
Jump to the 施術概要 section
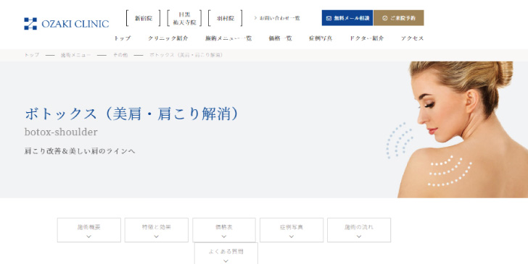(x=89, y=230)
